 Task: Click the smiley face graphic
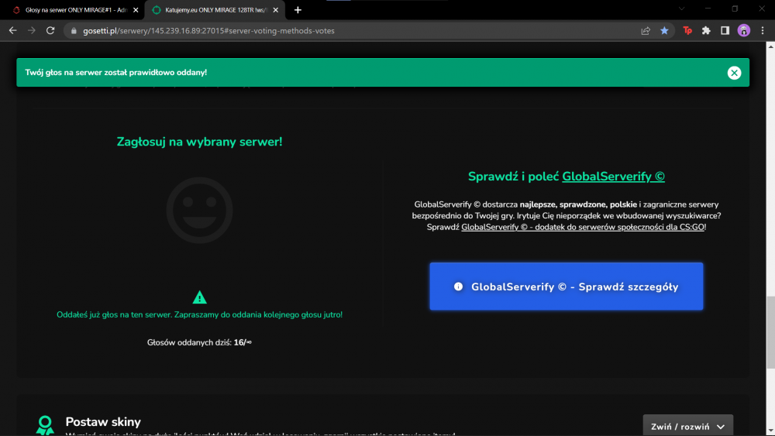pyautogui.click(x=200, y=210)
